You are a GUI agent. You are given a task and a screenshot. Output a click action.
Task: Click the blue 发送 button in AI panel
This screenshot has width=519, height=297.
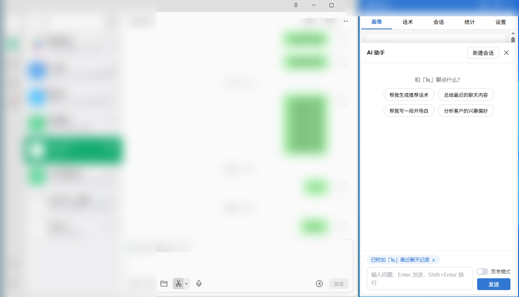(x=493, y=284)
